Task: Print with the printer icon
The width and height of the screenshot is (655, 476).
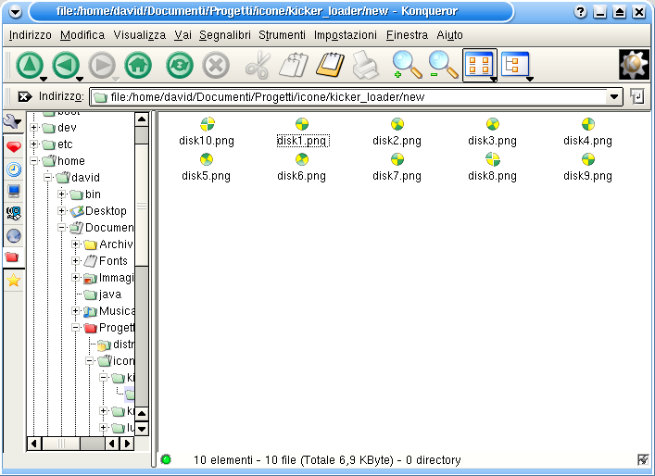Action: (366, 65)
